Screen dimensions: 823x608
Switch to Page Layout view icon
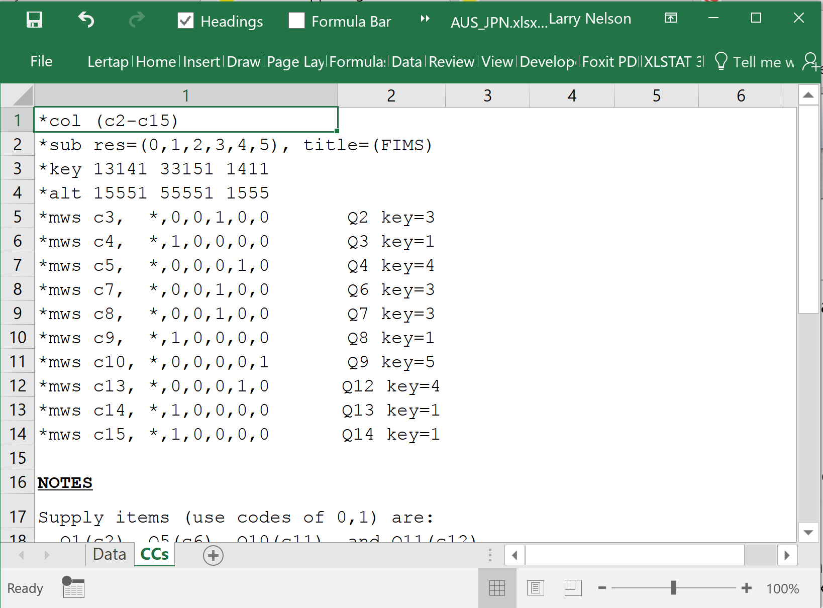point(535,588)
